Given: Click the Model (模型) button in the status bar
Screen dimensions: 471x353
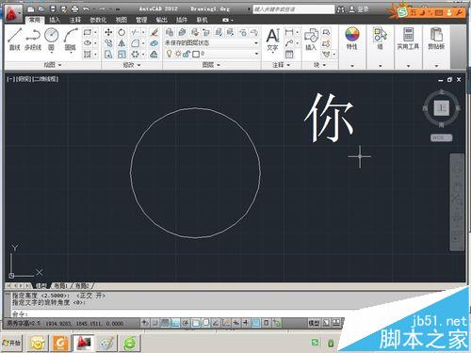Looking at the screenshot, I should click(x=314, y=323).
